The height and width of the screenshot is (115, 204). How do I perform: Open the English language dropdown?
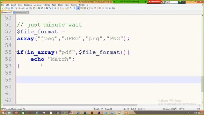171,2
